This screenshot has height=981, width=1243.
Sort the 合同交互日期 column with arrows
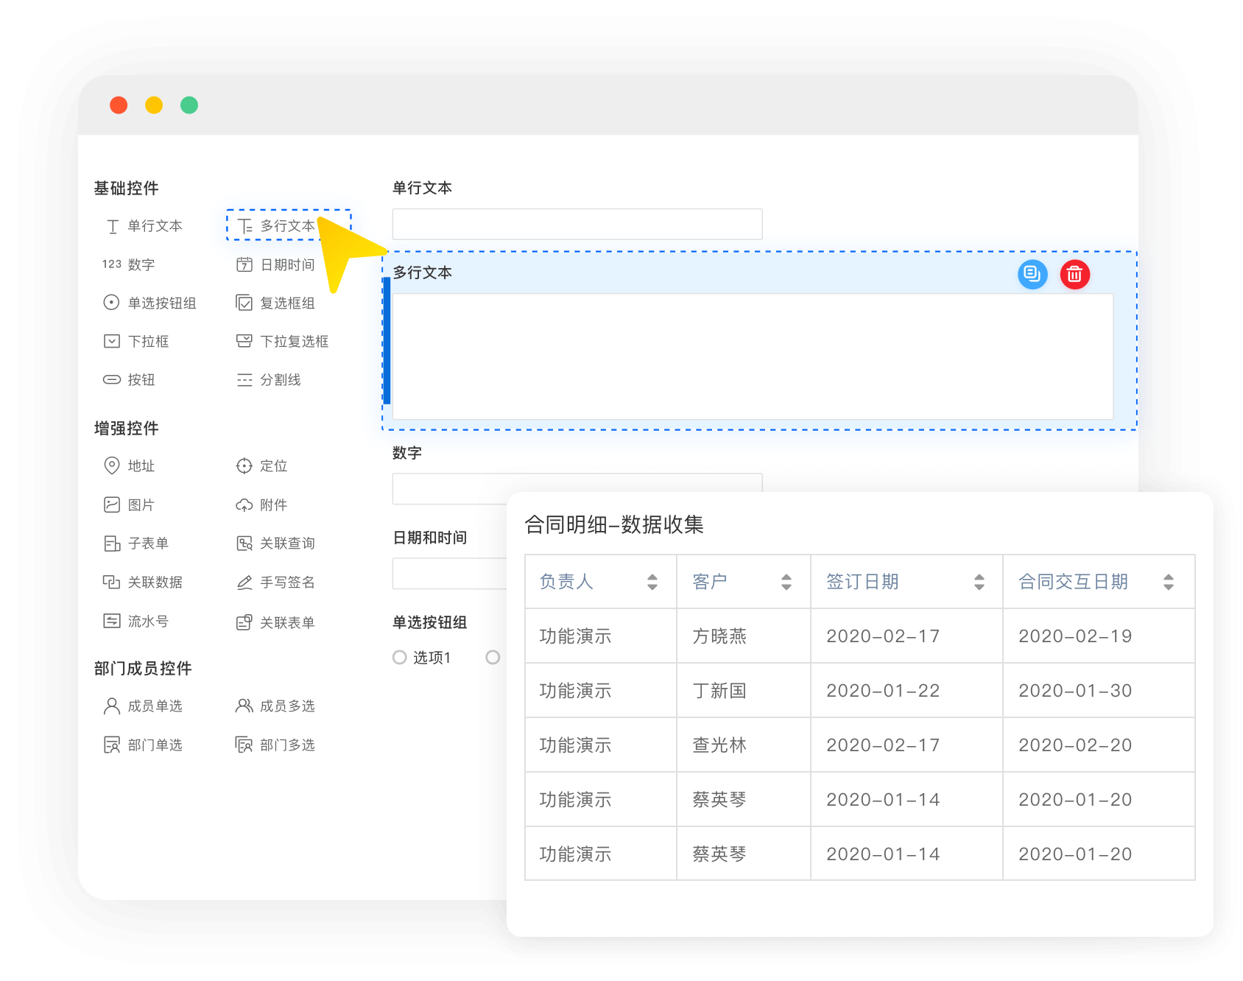(x=1168, y=582)
